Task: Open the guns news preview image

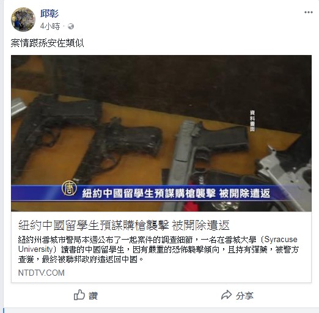Action: coord(161,133)
